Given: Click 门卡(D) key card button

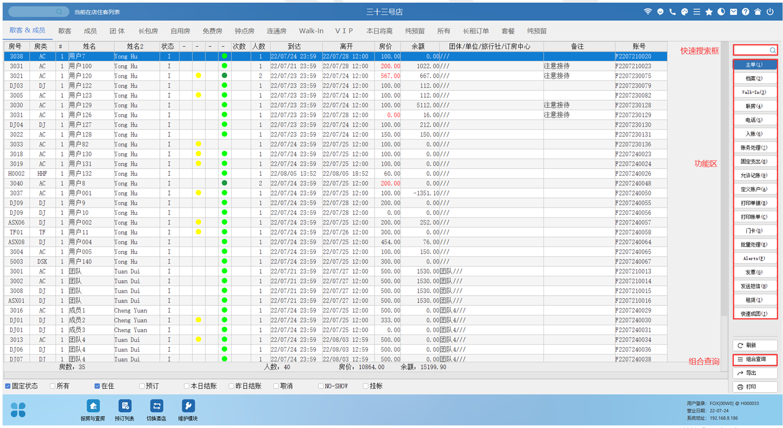Looking at the screenshot, I should click(755, 231).
